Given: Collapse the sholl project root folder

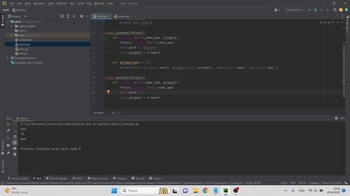Looking at the screenshot, I should [x=7, y=22].
